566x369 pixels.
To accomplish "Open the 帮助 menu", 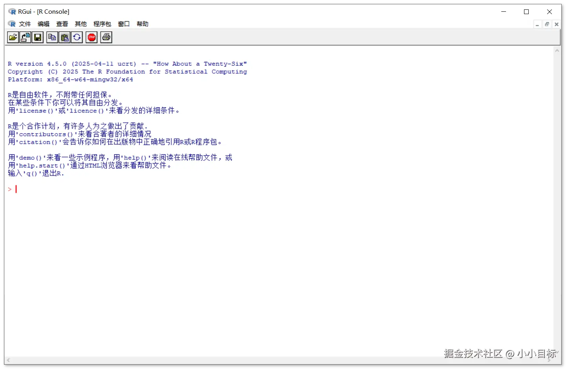I will coord(142,24).
